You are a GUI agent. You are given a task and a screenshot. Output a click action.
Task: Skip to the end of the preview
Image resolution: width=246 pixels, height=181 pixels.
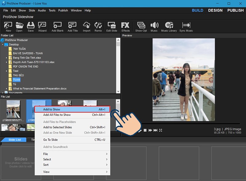click(155, 130)
